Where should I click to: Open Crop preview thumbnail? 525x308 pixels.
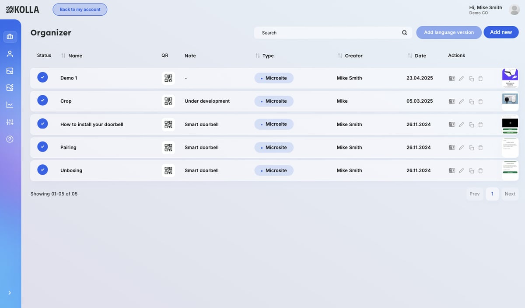510,101
